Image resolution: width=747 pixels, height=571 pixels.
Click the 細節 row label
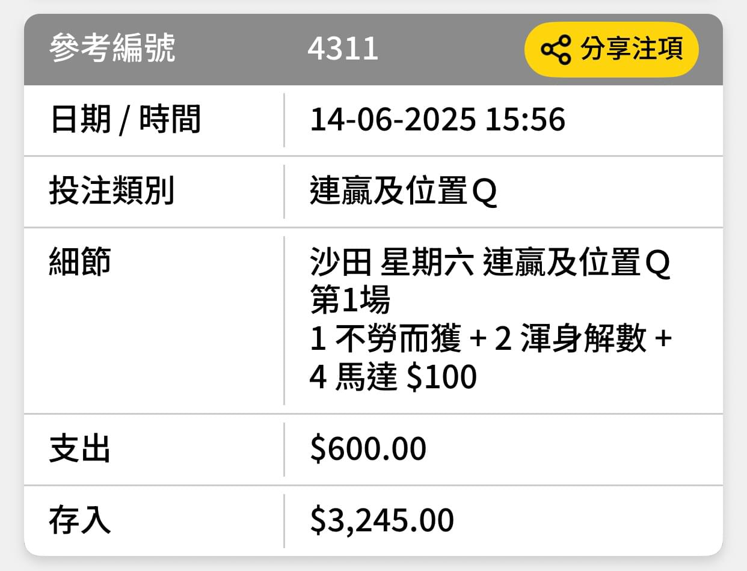pos(81,263)
